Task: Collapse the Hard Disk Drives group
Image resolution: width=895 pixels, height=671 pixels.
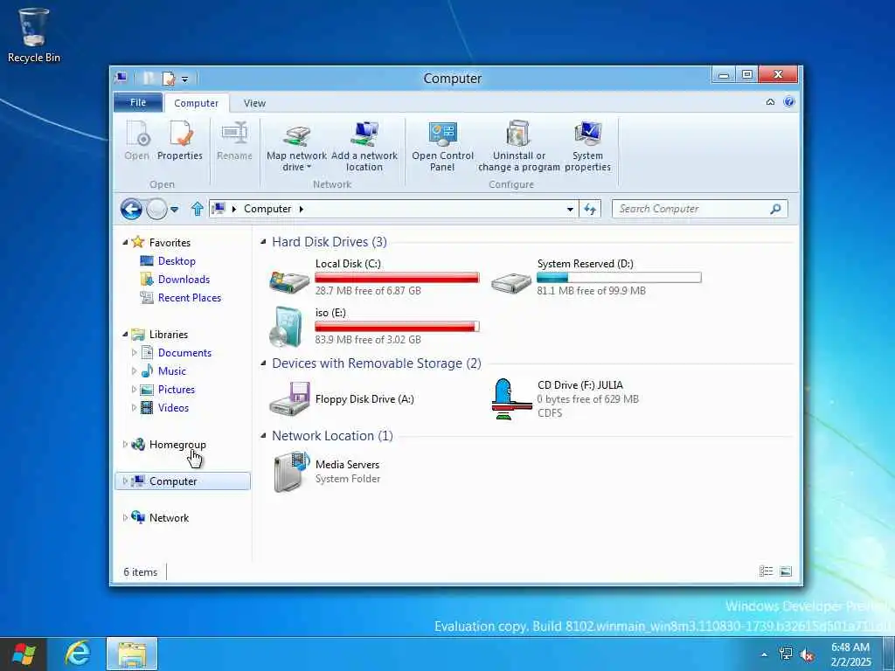Action: [263, 241]
